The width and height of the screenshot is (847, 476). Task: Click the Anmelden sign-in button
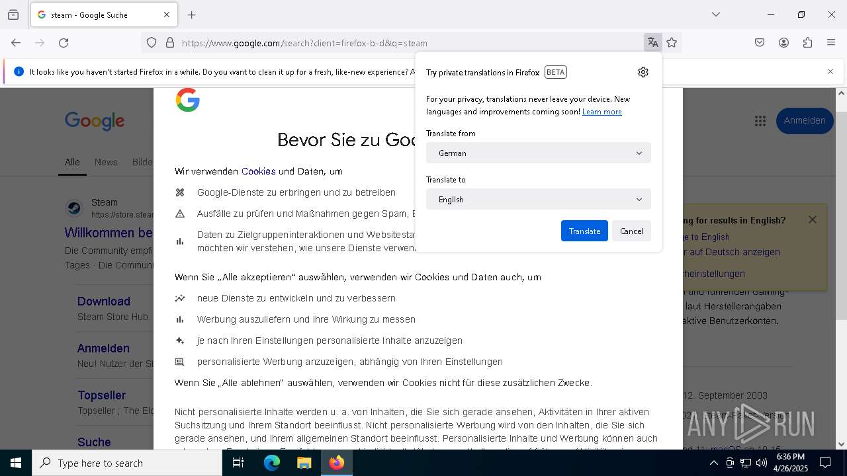coord(805,121)
